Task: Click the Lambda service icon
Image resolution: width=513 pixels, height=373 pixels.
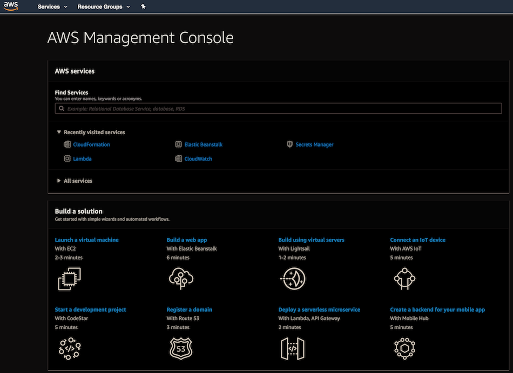Action: [67, 158]
